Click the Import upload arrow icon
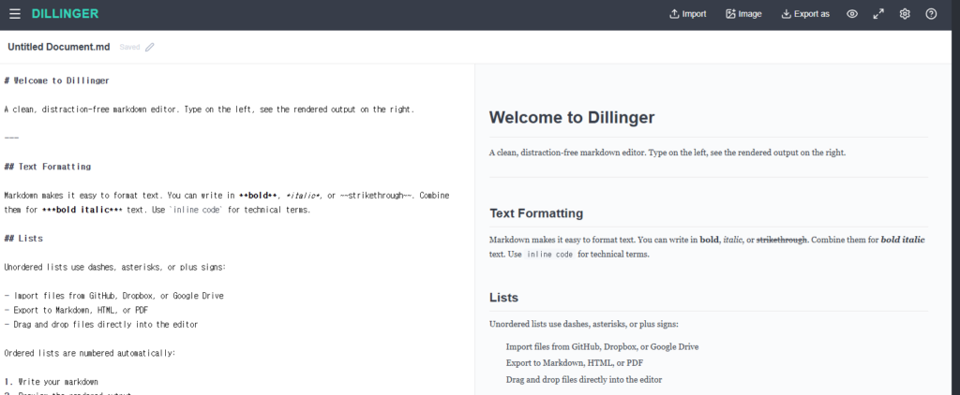This screenshot has height=395, width=960. pyautogui.click(x=674, y=14)
